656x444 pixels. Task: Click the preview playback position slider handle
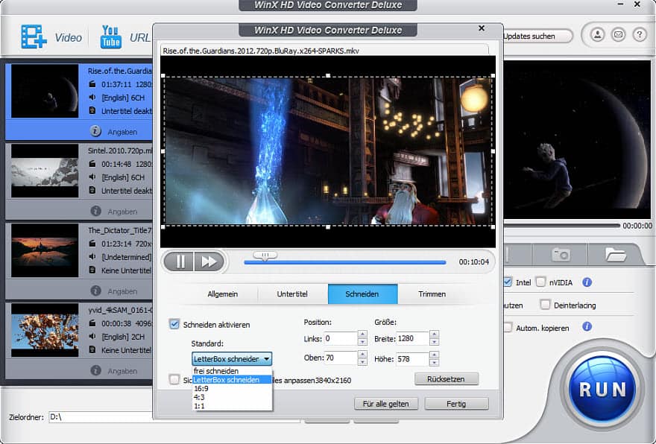click(x=265, y=256)
